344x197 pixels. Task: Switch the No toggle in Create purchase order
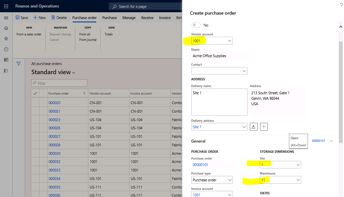pos(196,25)
